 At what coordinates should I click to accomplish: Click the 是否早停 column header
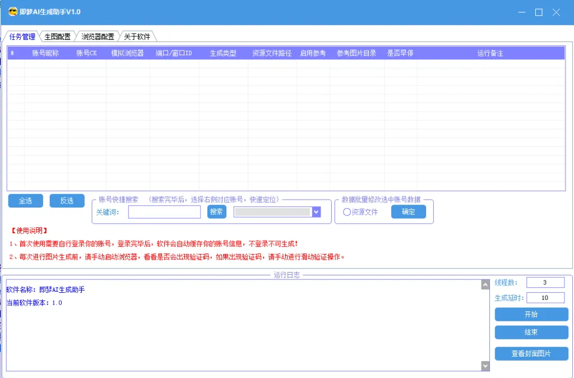[x=400, y=53]
